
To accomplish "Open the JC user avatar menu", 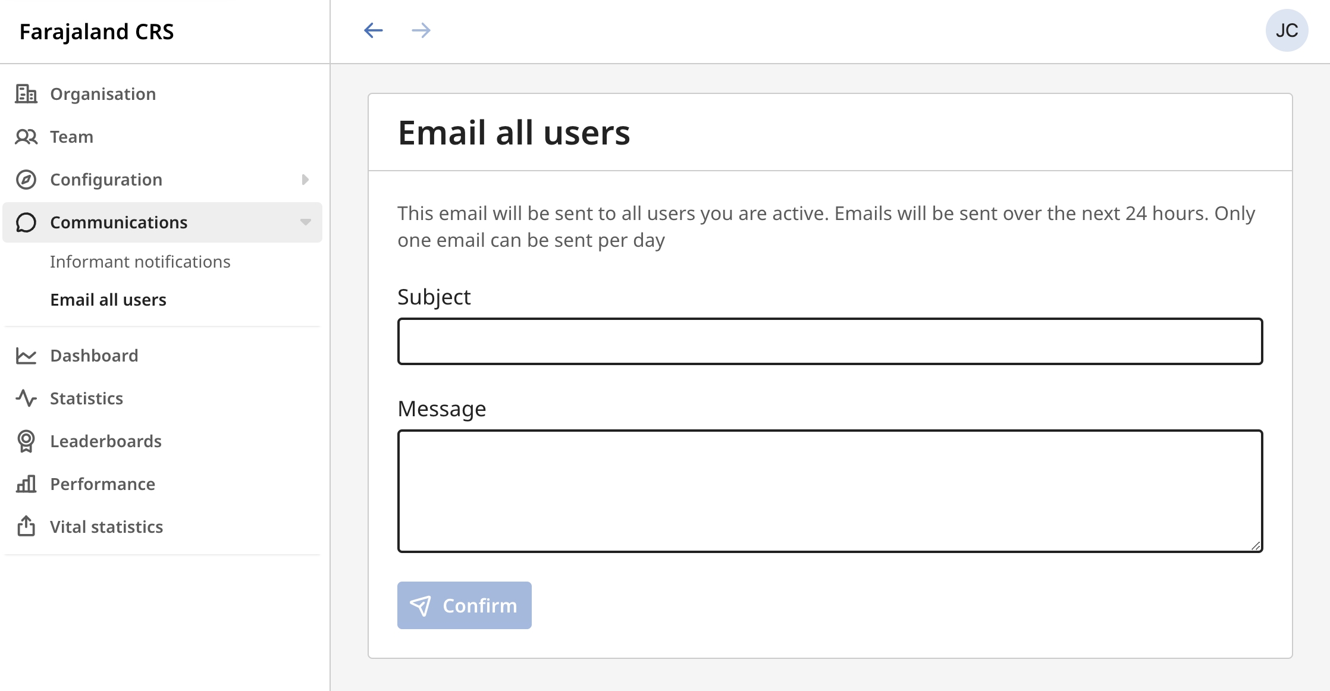I will (x=1287, y=30).
